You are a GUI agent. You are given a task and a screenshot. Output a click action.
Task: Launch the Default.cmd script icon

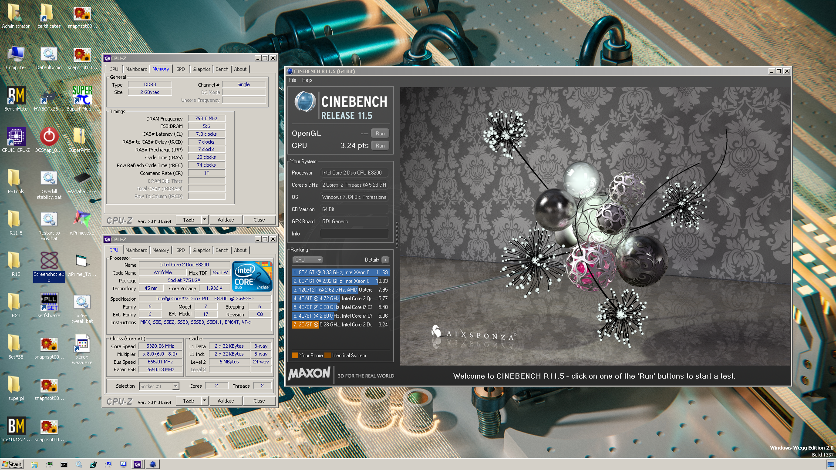(49, 58)
